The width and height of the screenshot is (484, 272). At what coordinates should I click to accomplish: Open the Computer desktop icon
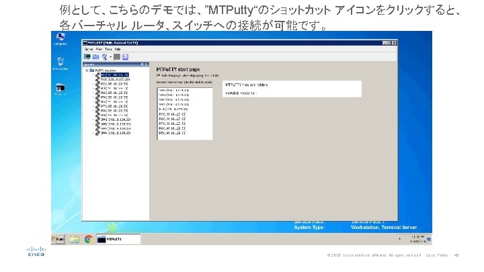[61, 39]
